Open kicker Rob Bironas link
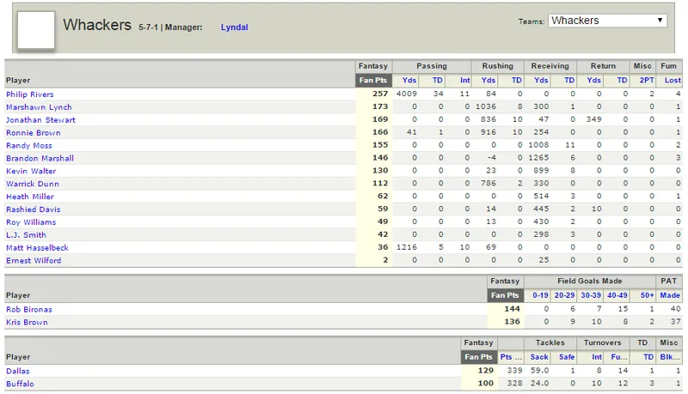The height and width of the screenshot is (394, 688). click(29, 309)
